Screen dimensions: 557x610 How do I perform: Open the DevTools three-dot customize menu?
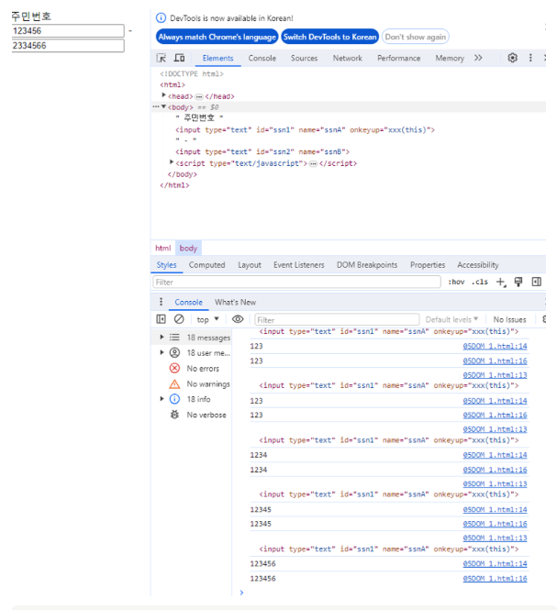coord(530,58)
